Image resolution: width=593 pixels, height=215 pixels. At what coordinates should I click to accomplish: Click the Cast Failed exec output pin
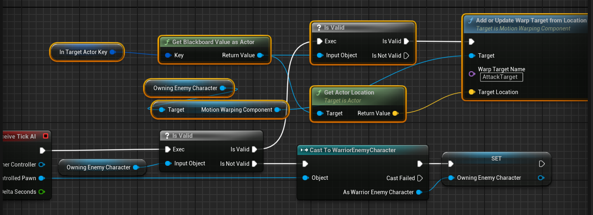point(420,178)
